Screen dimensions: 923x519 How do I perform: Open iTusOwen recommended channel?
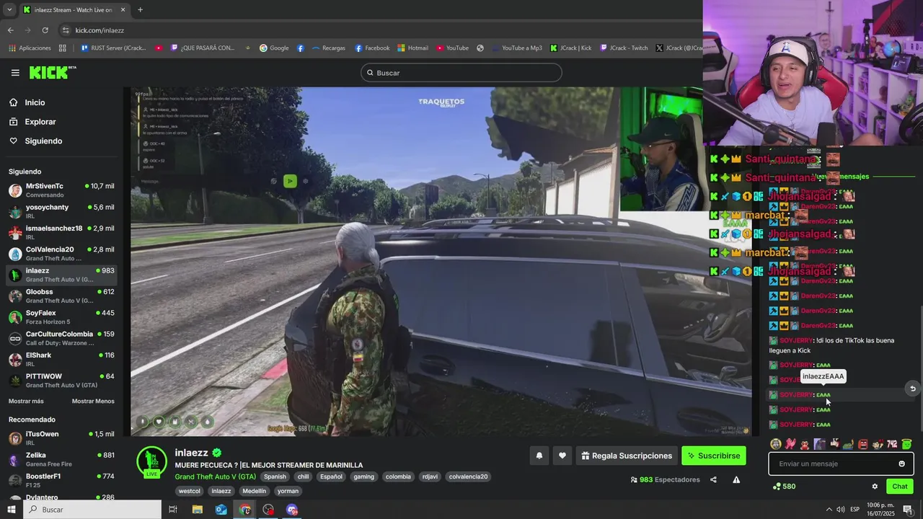pyautogui.click(x=61, y=438)
